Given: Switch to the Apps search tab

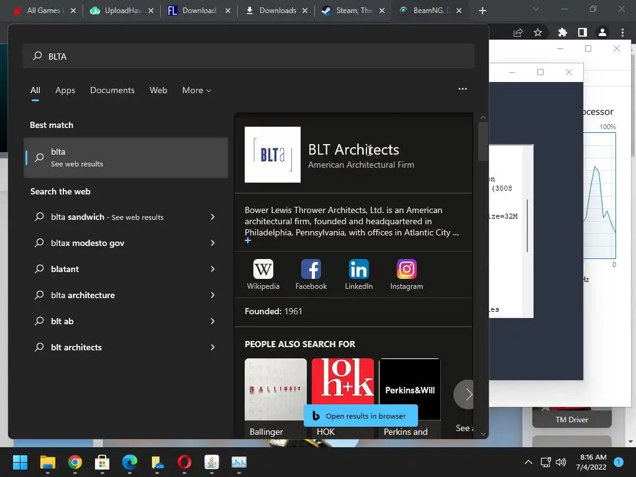Looking at the screenshot, I should point(65,90).
